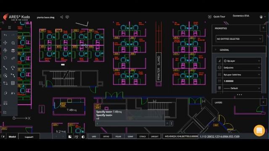Image resolution: width=269 pixels, height=151 pixels.
Task: Collapse the GENERAL section
Action: coord(216,50)
